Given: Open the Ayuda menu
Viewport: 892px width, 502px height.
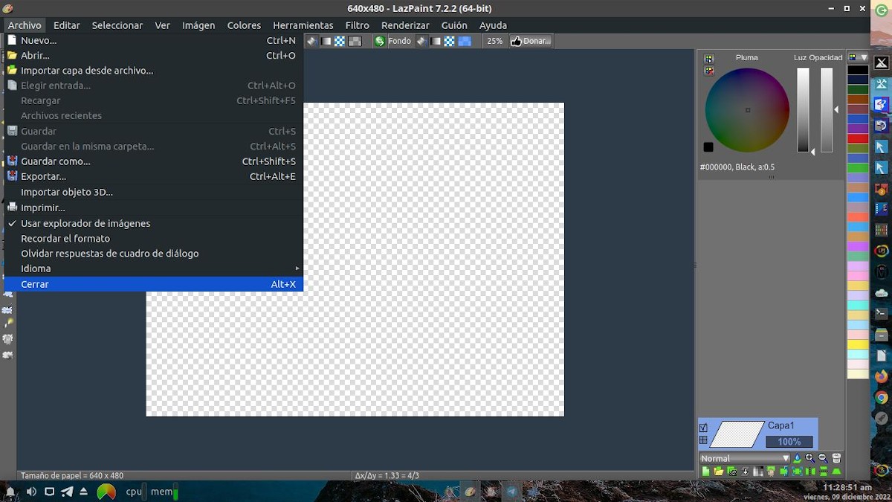Looking at the screenshot, I should (x=493, y=25).
